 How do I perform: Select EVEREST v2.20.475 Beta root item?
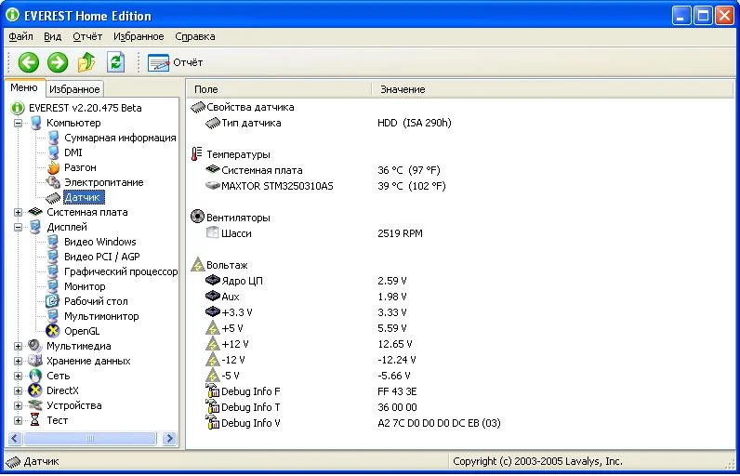(85, 108)
